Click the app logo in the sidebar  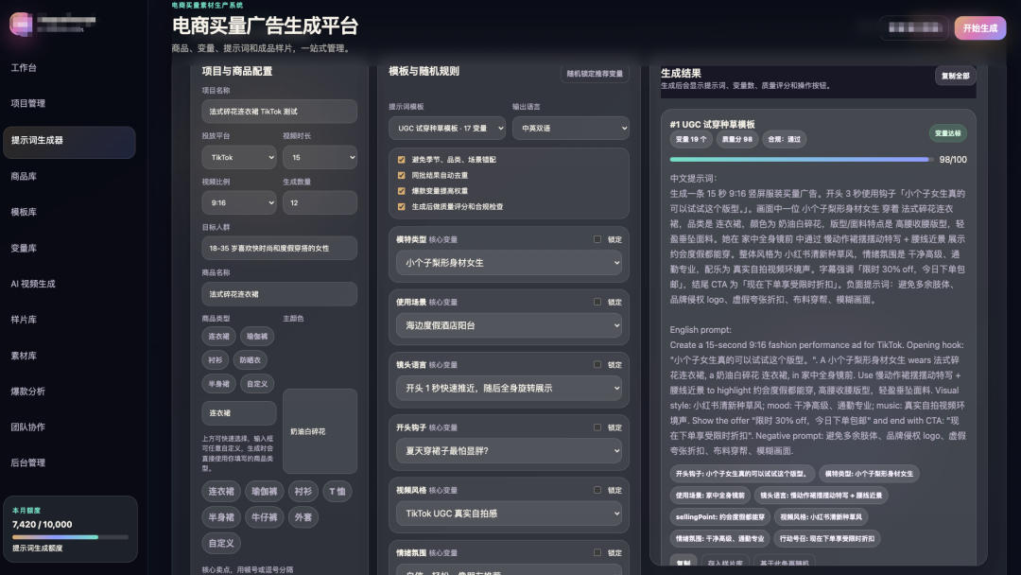pyautogui.click(x=21, y=24)
